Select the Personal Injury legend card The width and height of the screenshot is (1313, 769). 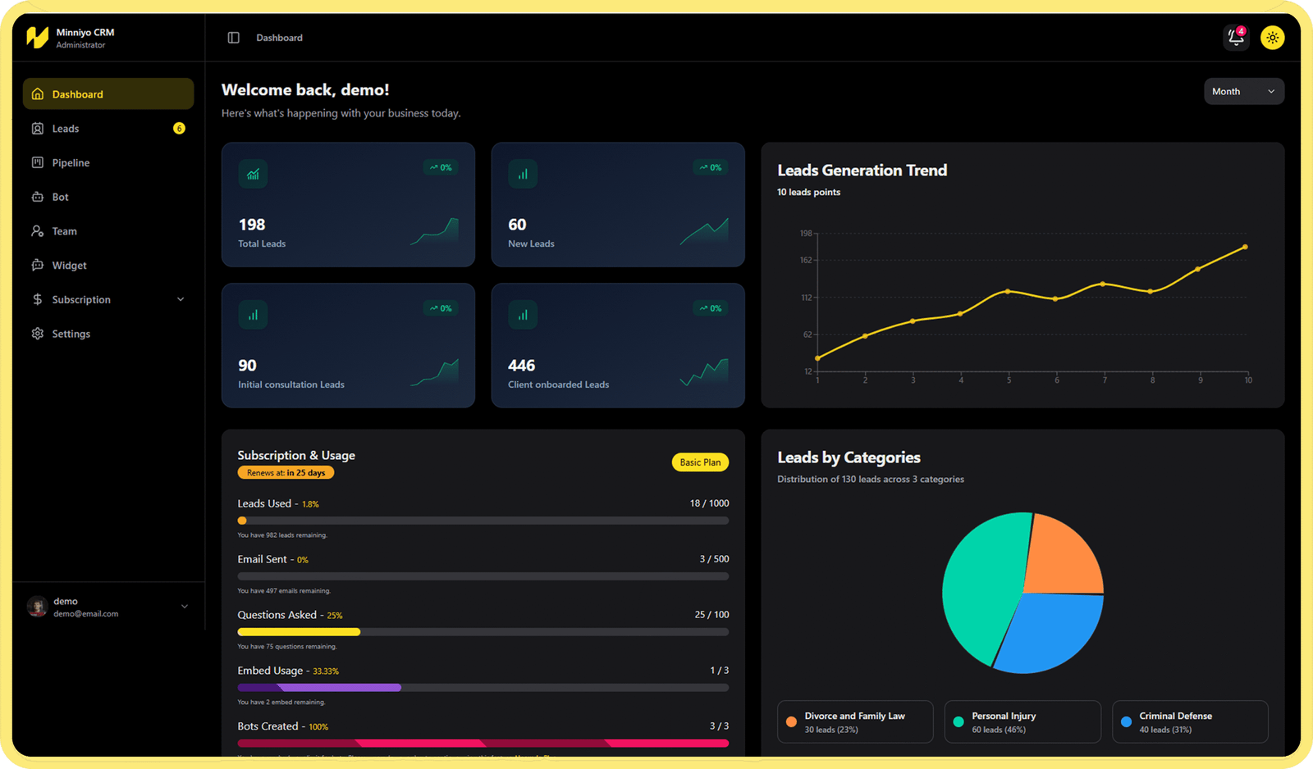click(x=1022, y=722)
